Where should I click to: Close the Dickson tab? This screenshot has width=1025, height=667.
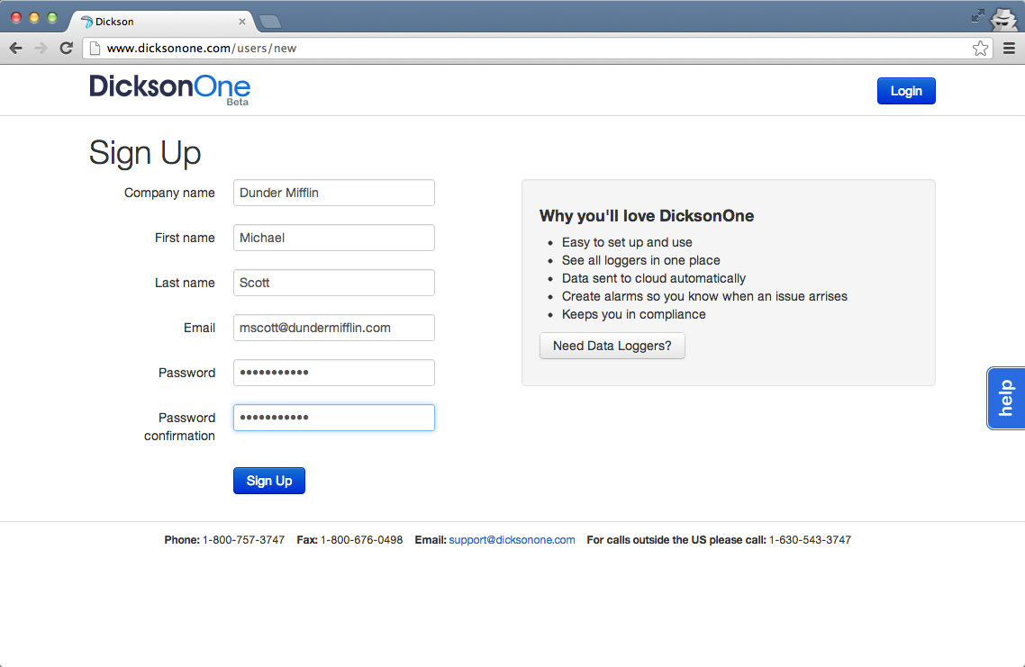tap(242, 22)
